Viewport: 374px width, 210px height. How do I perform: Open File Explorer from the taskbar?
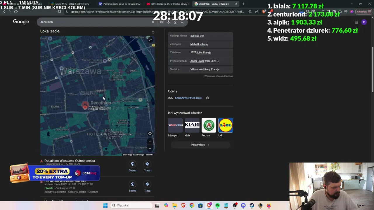pyautogui.click(x=175, y=205)
